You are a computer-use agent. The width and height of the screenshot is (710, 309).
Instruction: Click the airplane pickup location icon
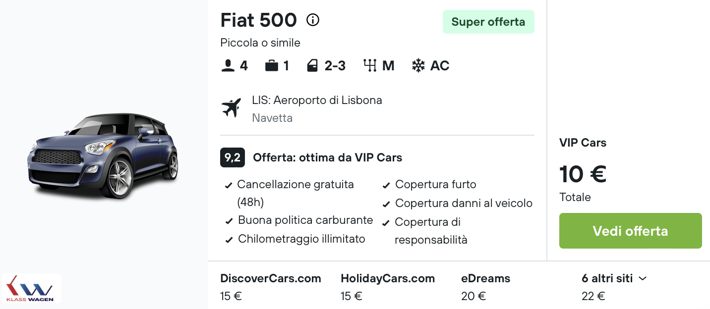pos(231,108)
